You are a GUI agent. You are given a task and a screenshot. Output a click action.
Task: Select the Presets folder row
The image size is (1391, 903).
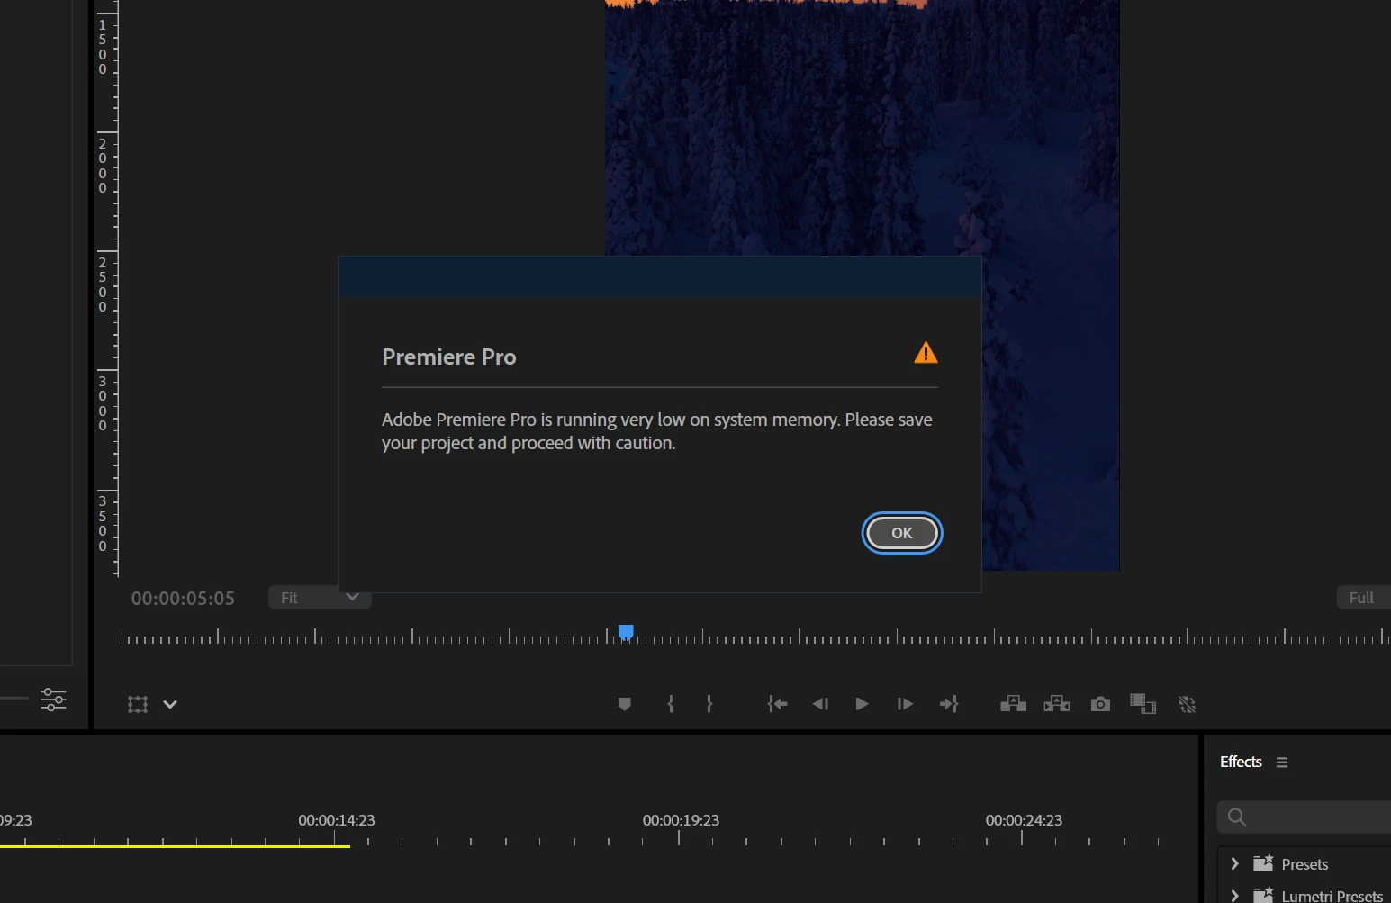pos(1305,863)
